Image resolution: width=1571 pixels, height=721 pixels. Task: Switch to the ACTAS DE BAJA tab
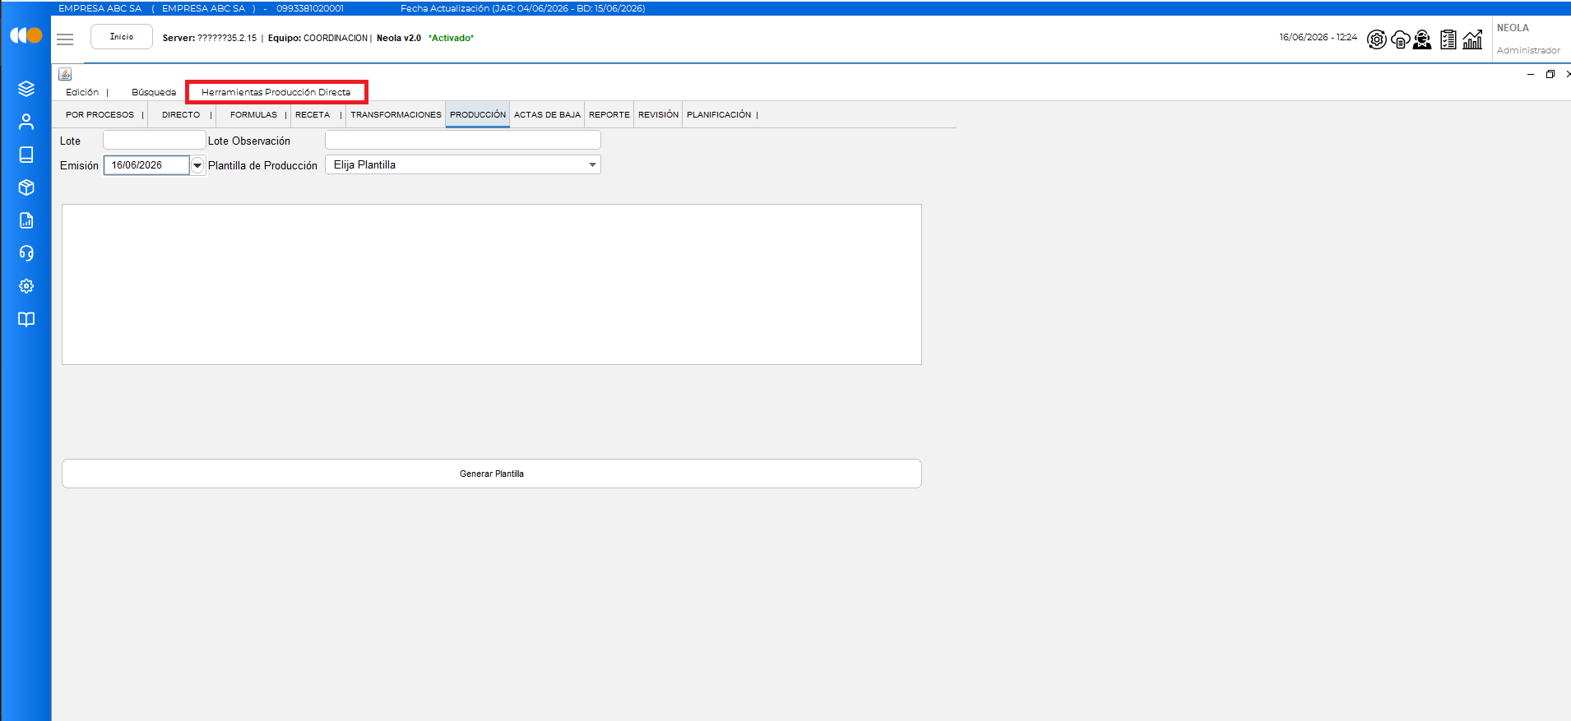click(x=547, y=115)
